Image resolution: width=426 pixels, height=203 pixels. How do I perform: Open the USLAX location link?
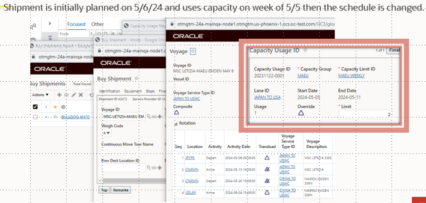pos(191,193)
